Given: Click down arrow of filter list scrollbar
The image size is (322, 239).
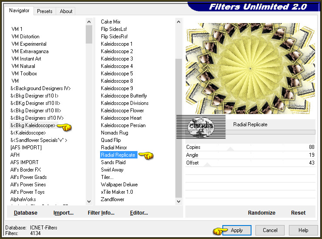Looking at the screenshot, I should [x=179, y=202].
